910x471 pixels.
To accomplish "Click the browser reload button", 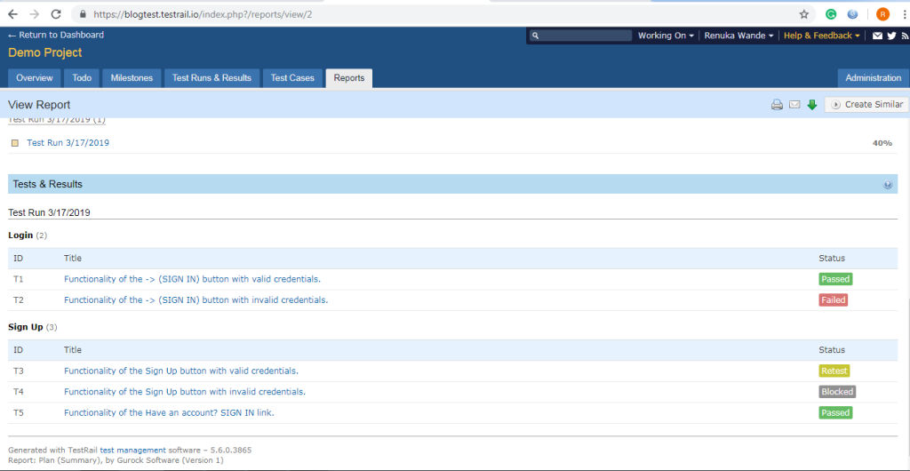I will tap(56, 14).
